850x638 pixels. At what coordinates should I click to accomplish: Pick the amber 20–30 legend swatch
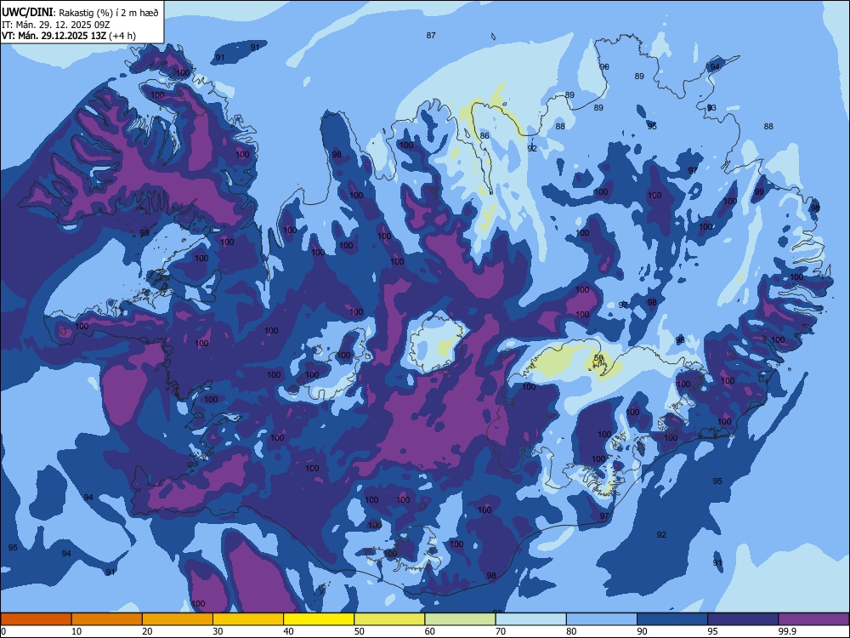178,619
